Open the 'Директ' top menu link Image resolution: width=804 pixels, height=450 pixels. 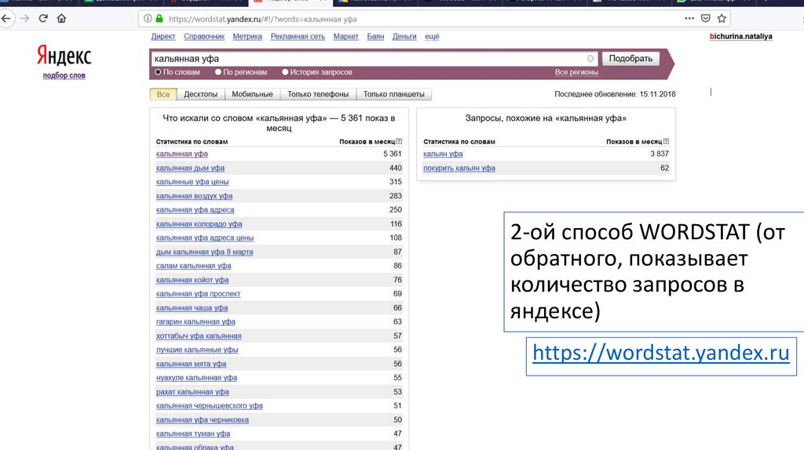click(163, 36)
